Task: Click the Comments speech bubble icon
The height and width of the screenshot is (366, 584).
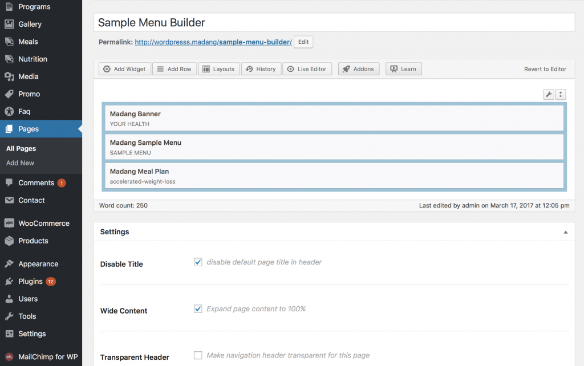Action: [9, 182]
